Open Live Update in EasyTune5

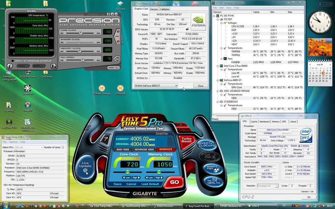(x=85, y=166)
